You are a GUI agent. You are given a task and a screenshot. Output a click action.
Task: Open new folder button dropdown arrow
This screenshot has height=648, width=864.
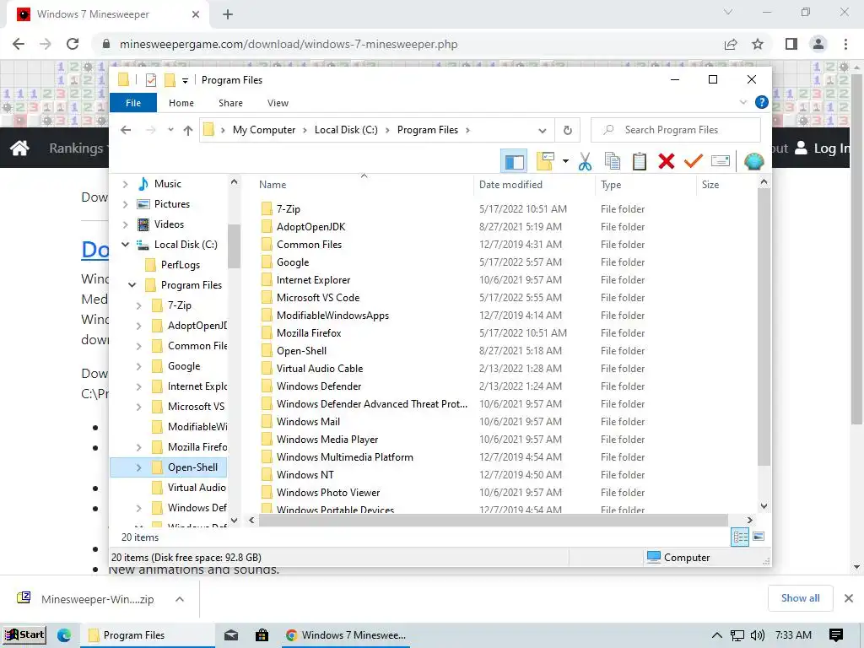(x=565, y=161)
